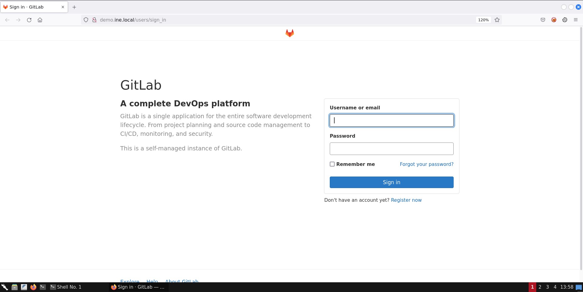Image resolution: width=583 pixels, height=292 pixels.
Task: Bookmark this page with the star icon
Action: 497,20
